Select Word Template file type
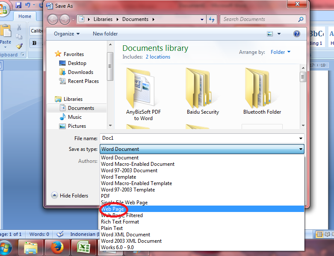 [202, 177]
